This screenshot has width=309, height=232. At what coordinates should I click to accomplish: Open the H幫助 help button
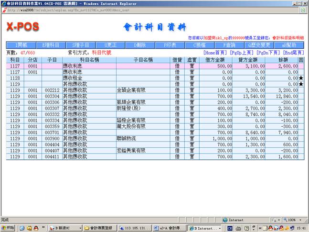point(288,45)
